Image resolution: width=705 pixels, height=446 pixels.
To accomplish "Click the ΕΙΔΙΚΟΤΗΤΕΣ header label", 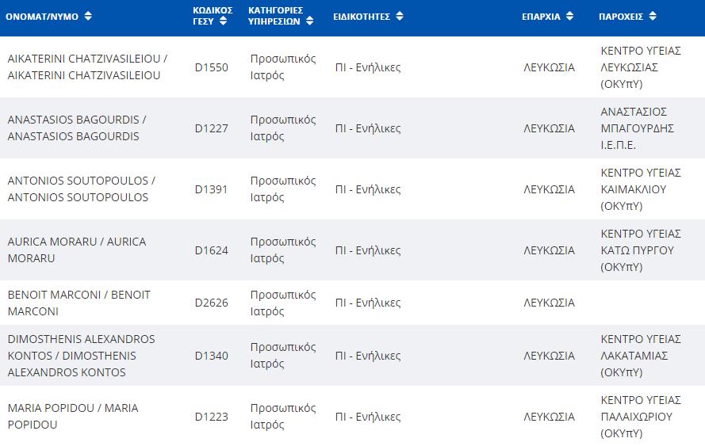I will tap(362, 17).
